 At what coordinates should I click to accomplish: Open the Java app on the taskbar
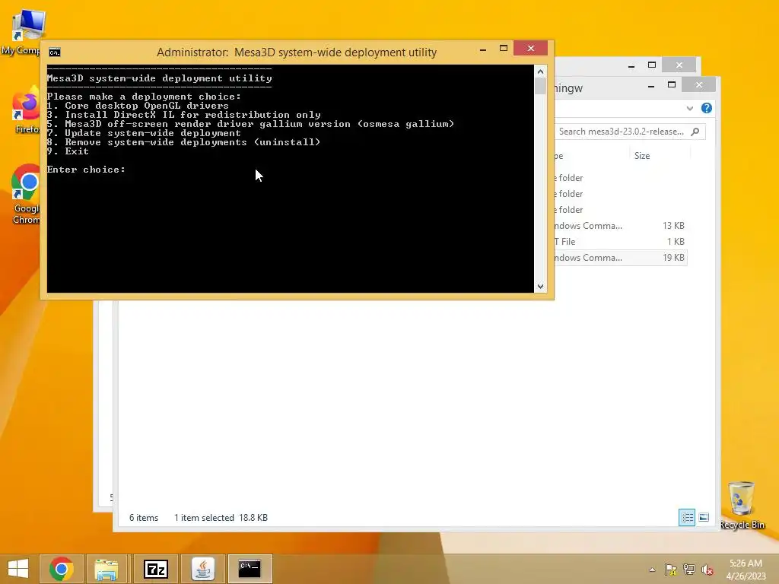click(x=202, y=569)
